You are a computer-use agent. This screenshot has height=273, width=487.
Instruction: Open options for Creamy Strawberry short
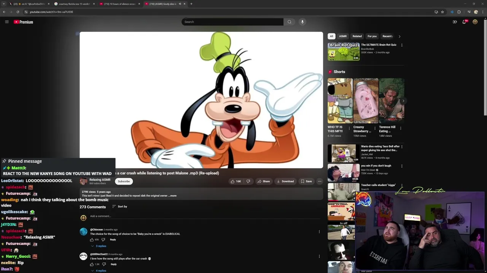pos(375,128)
